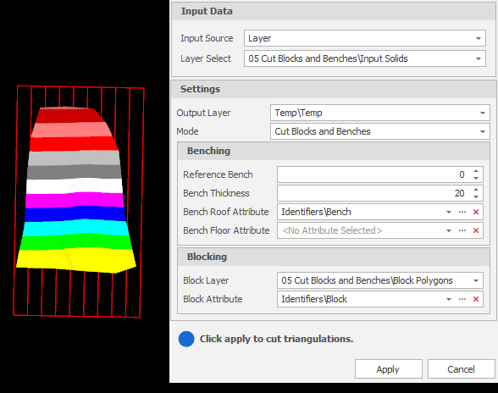
Task: Clear the Bench Floor Attribute with red X
Action: coord(475,230)
